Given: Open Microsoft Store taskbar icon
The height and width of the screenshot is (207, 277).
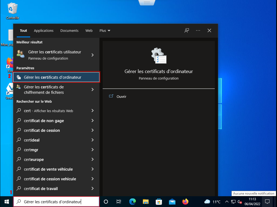Looking at the screenshot, I should click(x=159, y=201).
